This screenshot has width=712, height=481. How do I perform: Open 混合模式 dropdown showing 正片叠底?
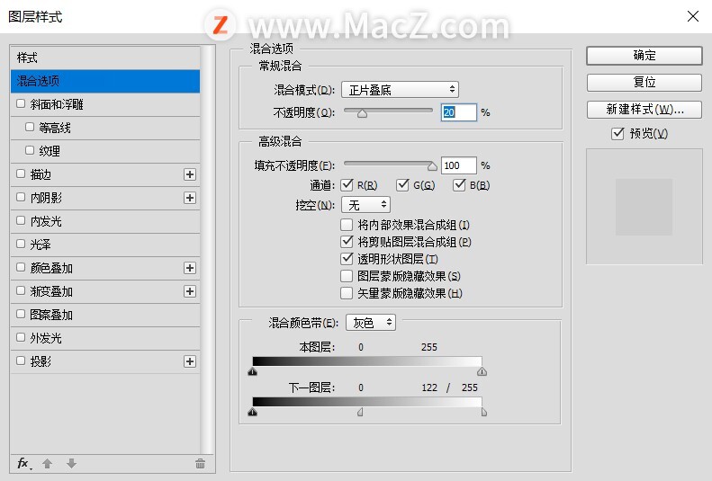400,90
